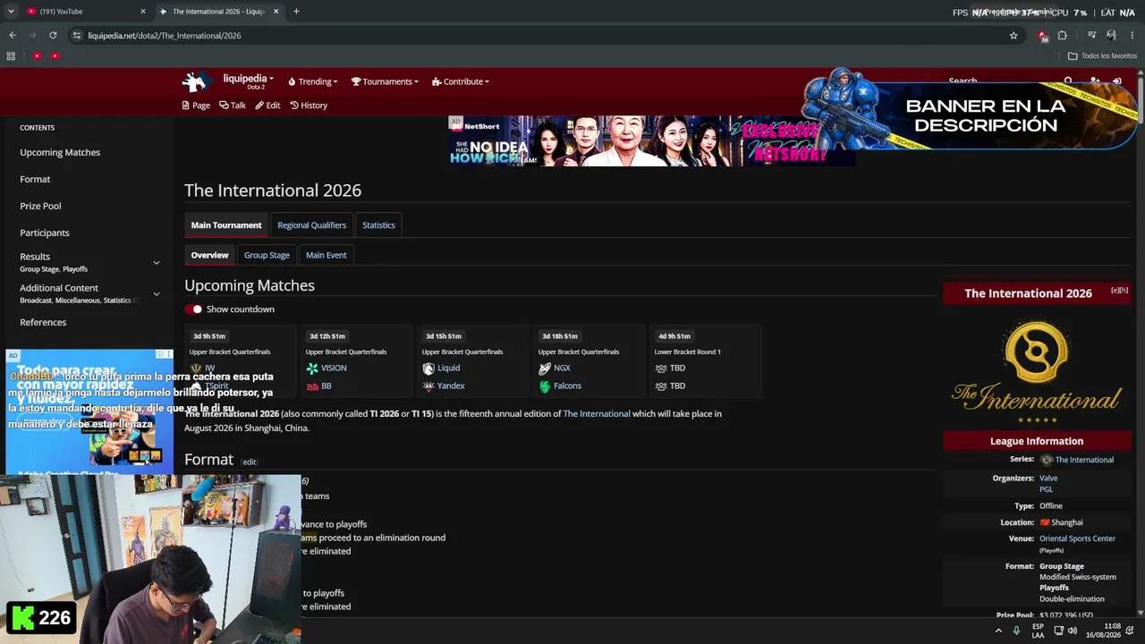1145x644 pixels.
Task: Click the Liquipedia horse logo
Action: tap(195, 81)
